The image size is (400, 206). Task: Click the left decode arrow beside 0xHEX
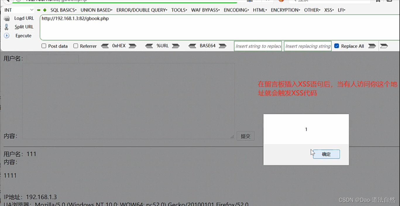pyautogui.click(x=105, y=46)
